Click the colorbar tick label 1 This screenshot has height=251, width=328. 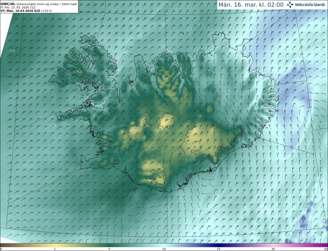55,249
